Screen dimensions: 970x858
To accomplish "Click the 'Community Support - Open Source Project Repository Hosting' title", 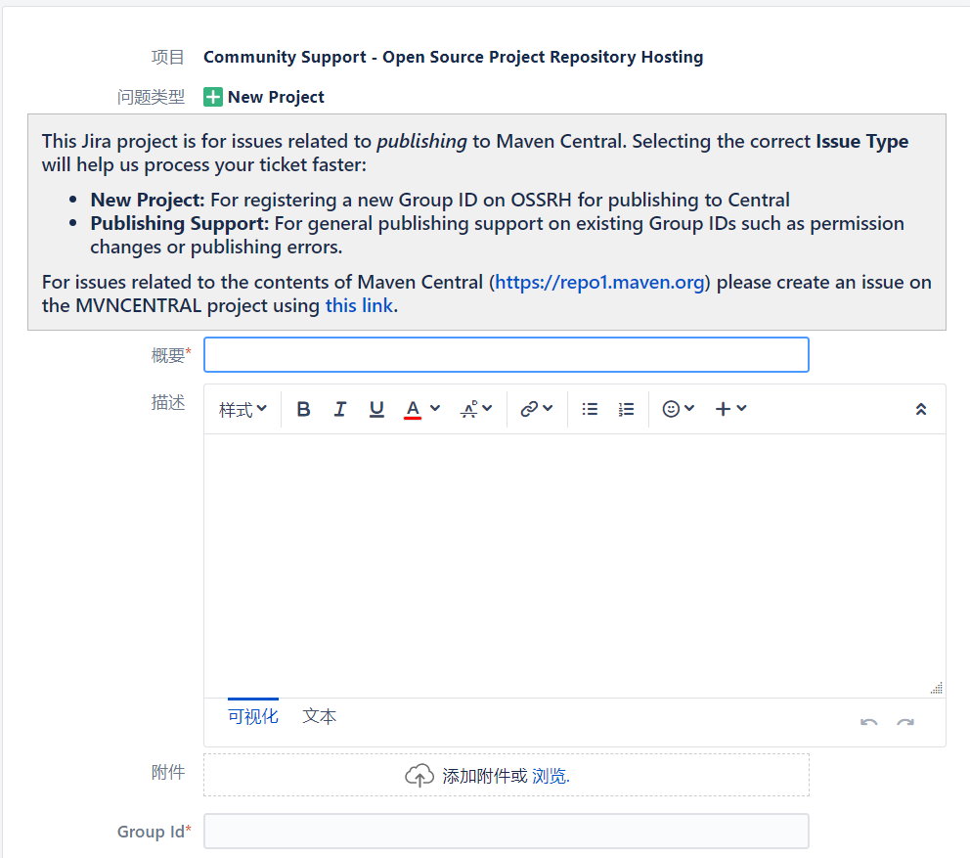I will point(453,57).
